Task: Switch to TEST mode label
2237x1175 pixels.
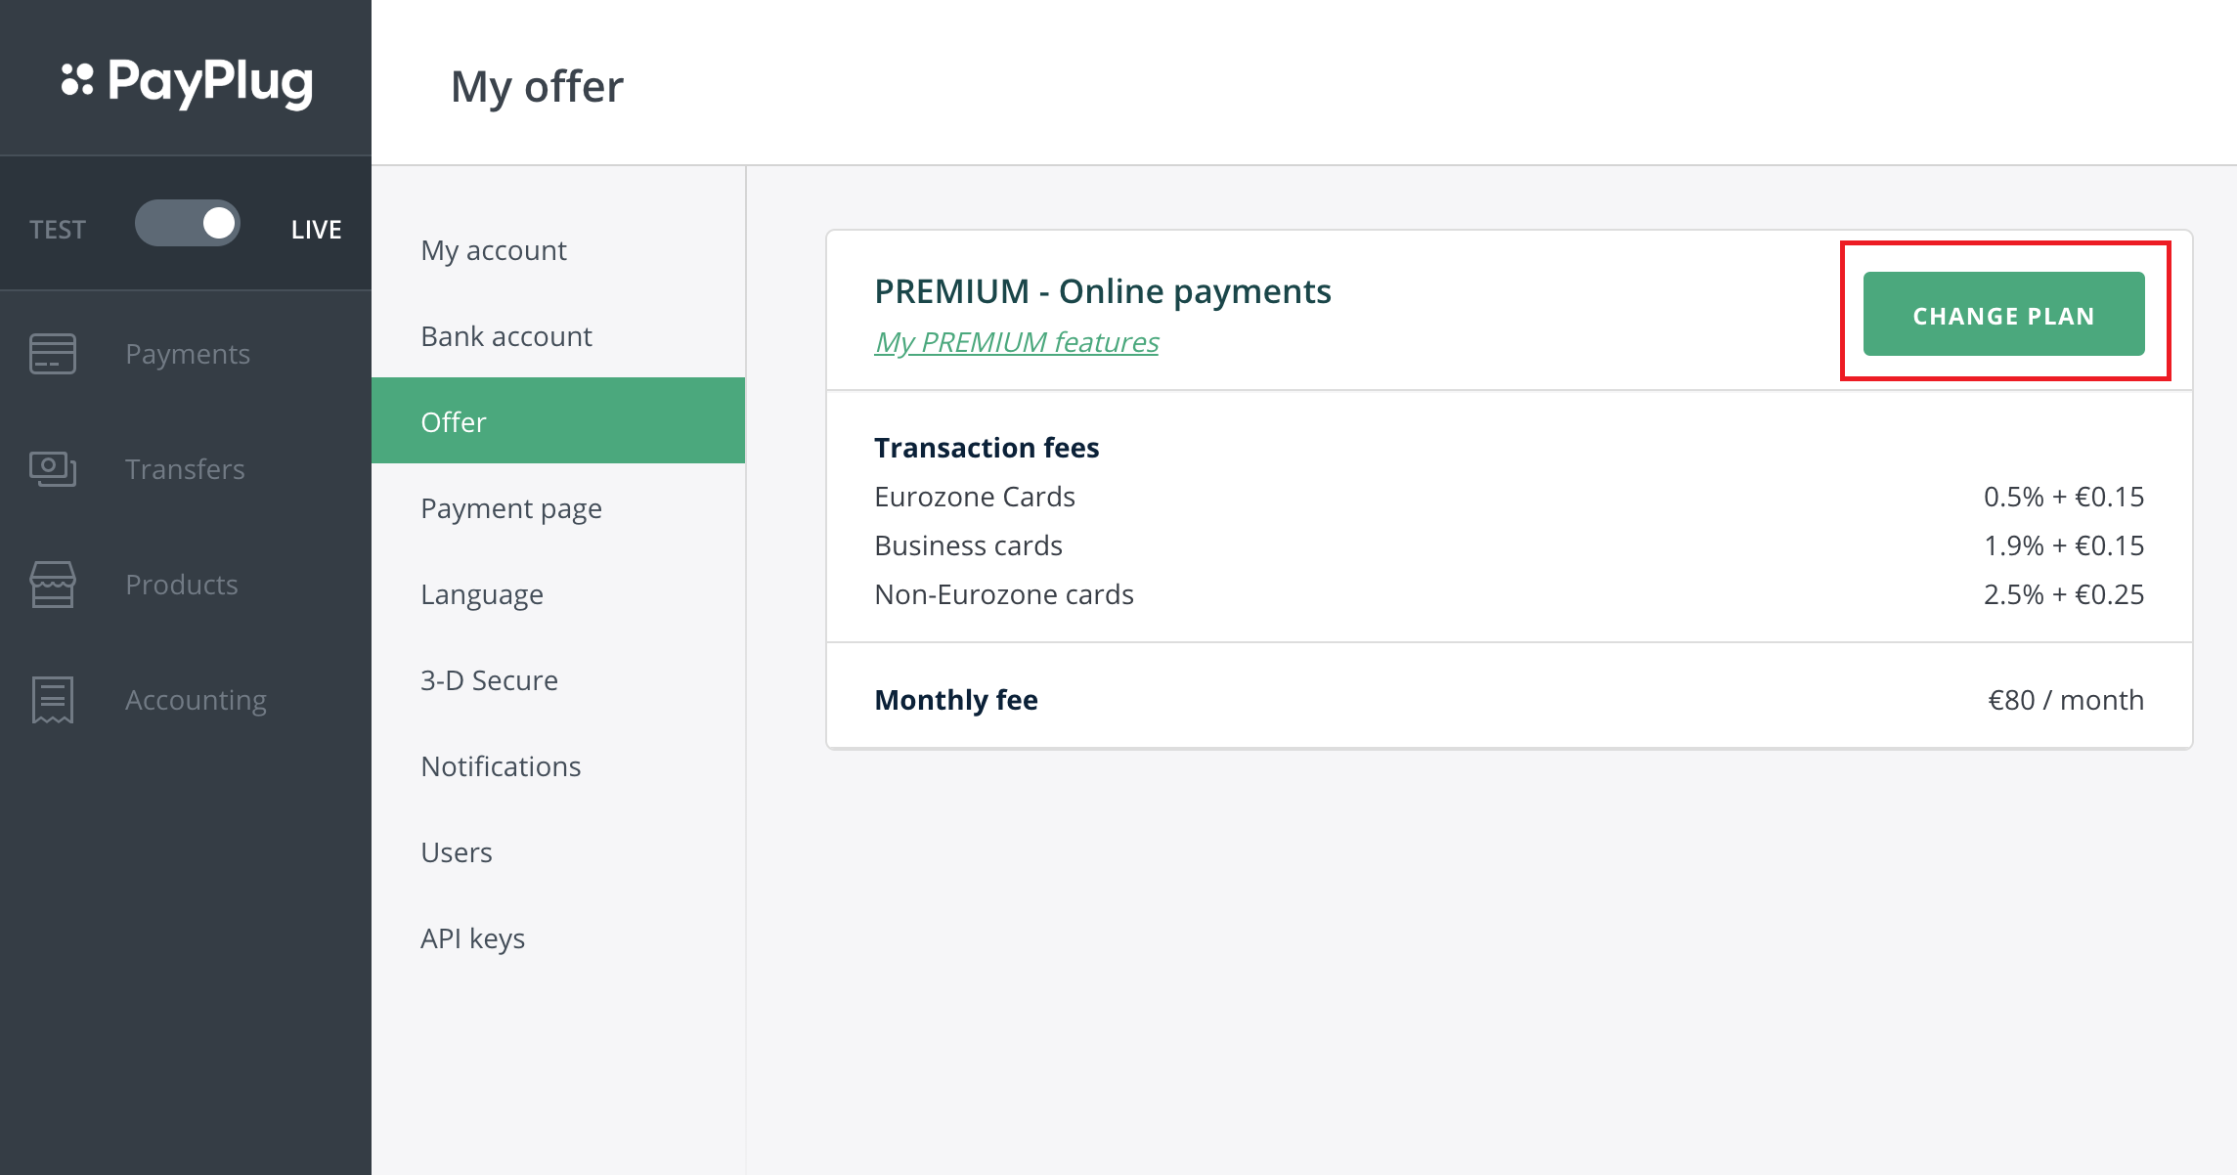Action: pos(58,230)
